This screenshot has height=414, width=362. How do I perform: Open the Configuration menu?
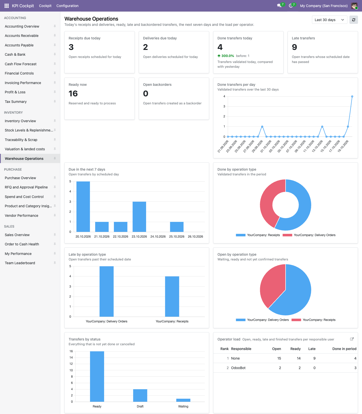click(x=67, y=6)
